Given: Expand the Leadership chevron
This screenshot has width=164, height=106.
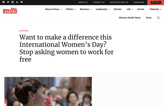Looking at the screenshot, I should coord(109,9).
